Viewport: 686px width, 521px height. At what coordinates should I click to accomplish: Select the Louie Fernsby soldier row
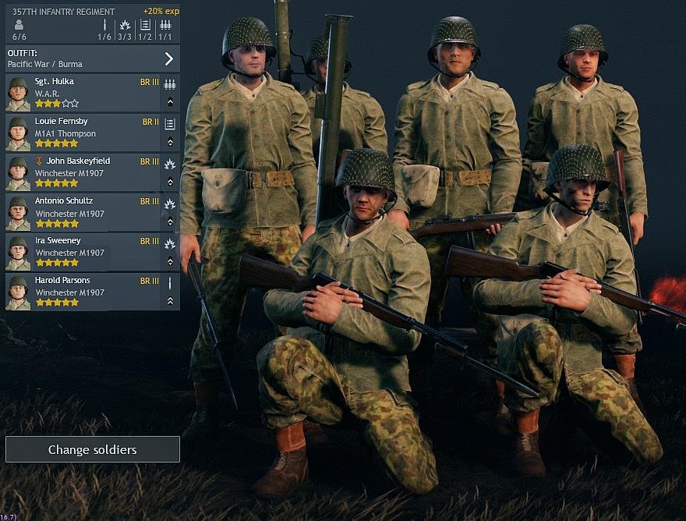coord(92,133)
